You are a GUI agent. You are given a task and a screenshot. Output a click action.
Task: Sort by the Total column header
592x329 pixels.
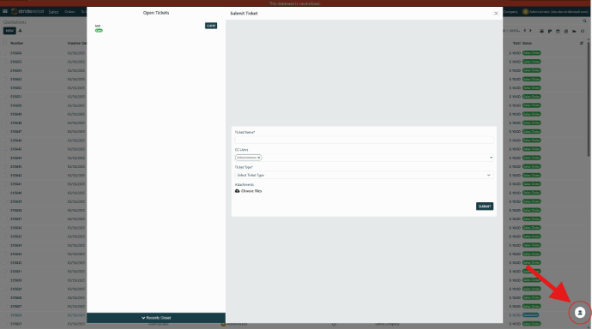[x=516, y=44]
